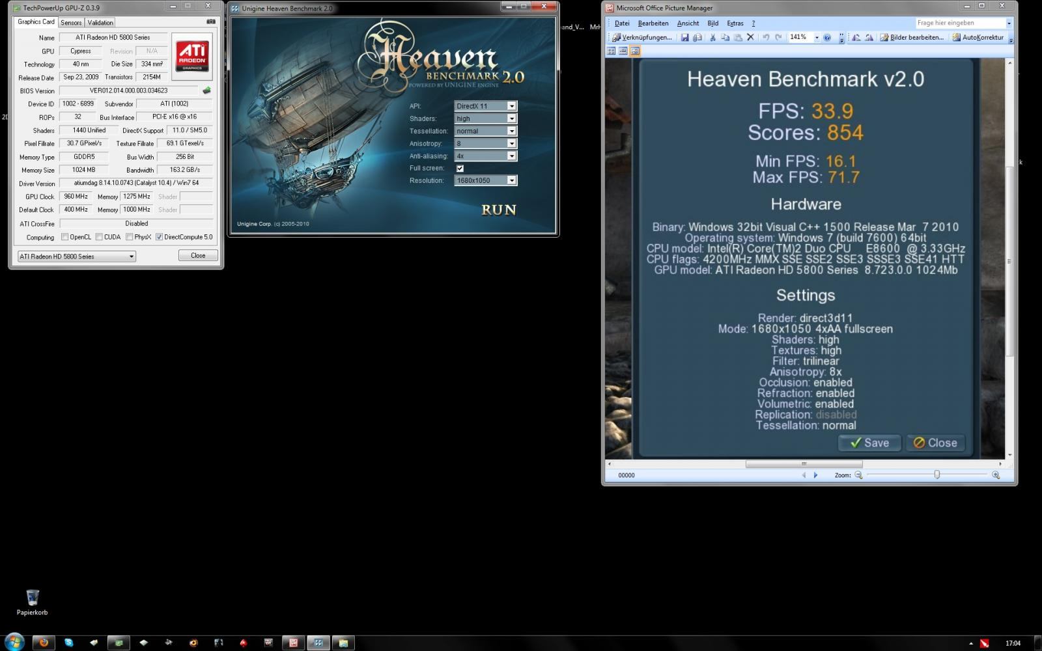Open the Anti-aliasing dropdown set to 4x
The image size is (1042, 651).
click(485, 156)
